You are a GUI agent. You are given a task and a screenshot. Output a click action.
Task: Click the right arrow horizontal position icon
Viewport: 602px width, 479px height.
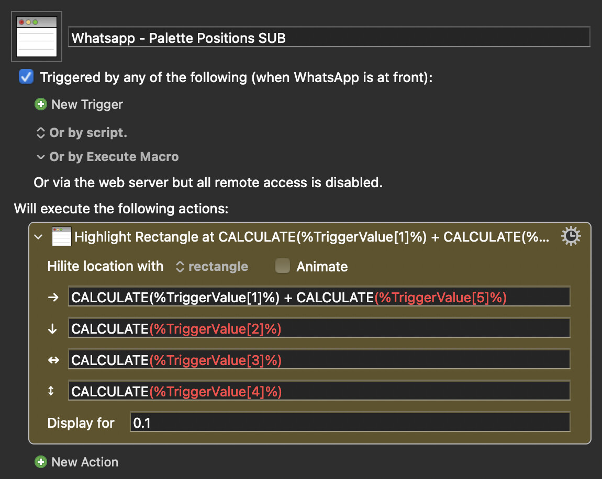tap(53, 297)
